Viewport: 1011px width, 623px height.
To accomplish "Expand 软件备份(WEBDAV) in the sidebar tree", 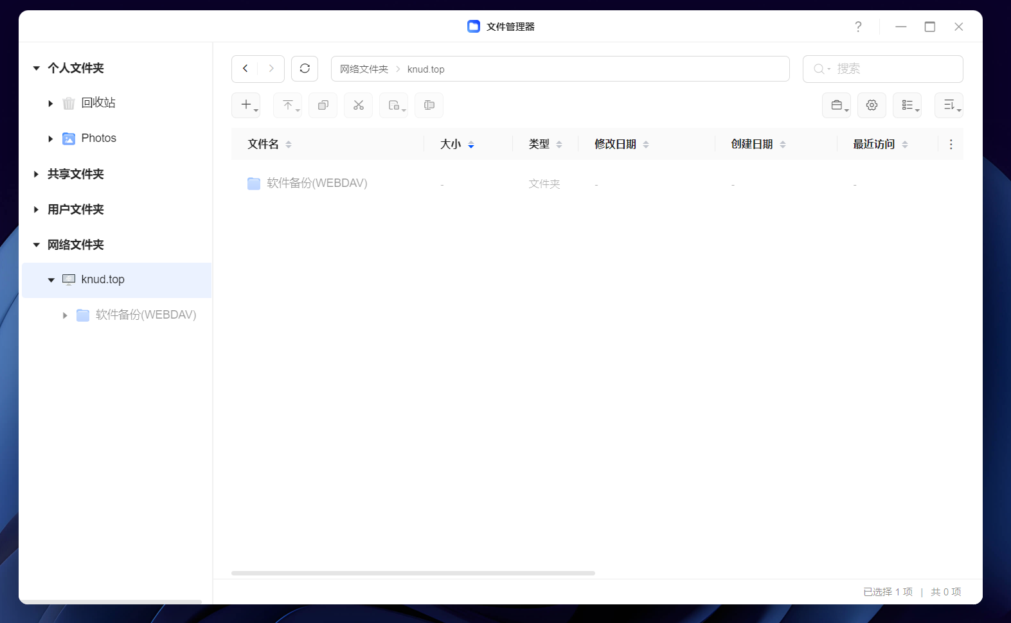I will [x=65, y=315].
